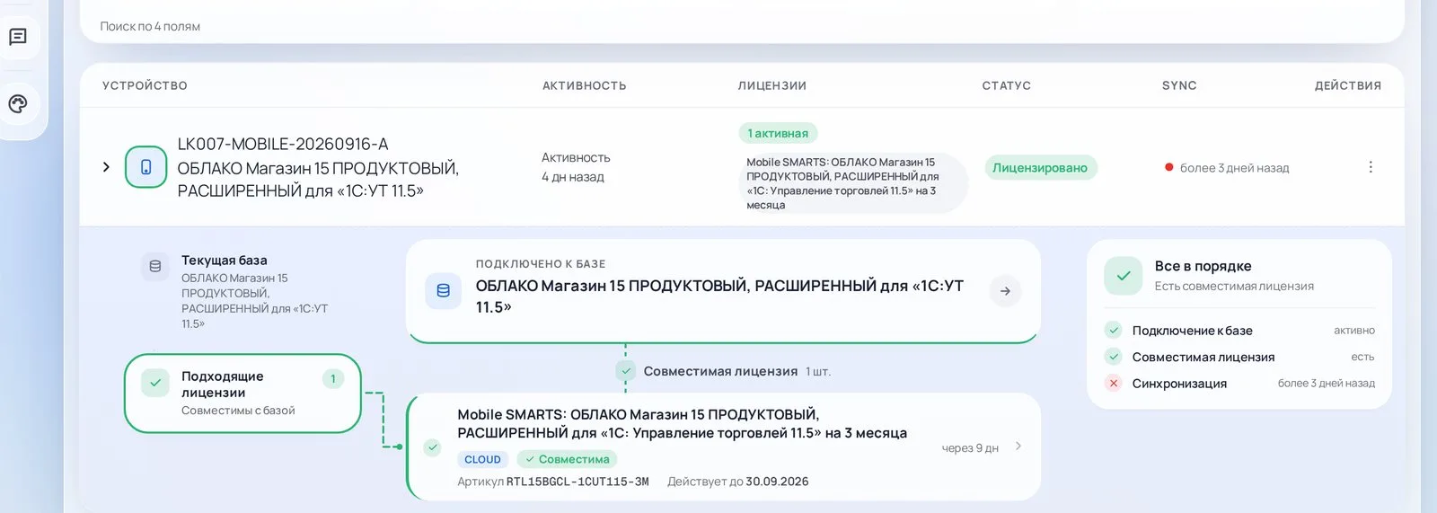Click the database icon next to Текущая база
Viewport: 1437px width, 513px height.
[x=155, y=266]
